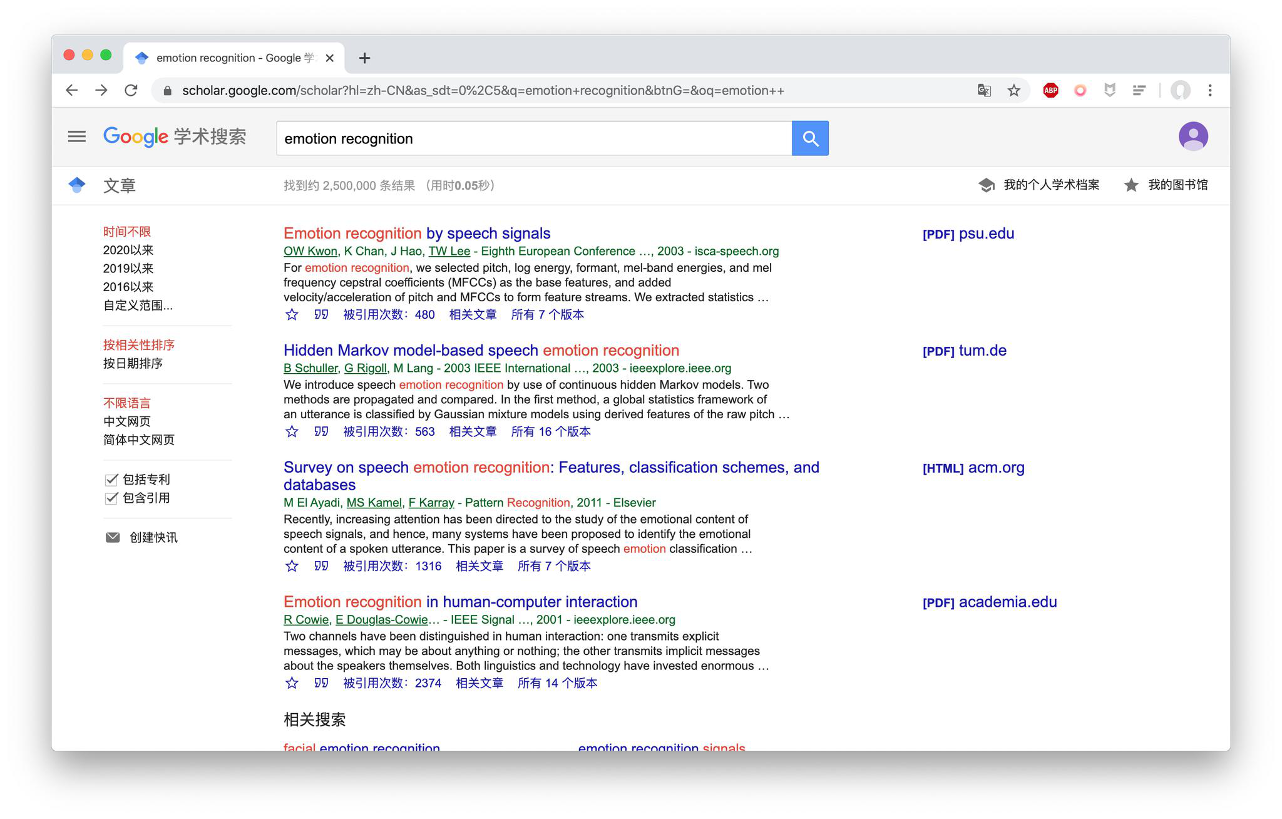Cite the human-computer interaction result
This screenshot has width=1282, height=819.
click(321, 683)
